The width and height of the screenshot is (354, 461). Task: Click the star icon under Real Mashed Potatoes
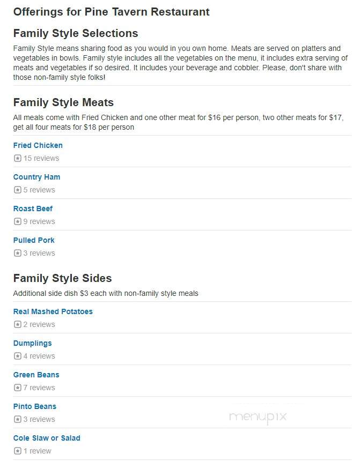point(18,325)
